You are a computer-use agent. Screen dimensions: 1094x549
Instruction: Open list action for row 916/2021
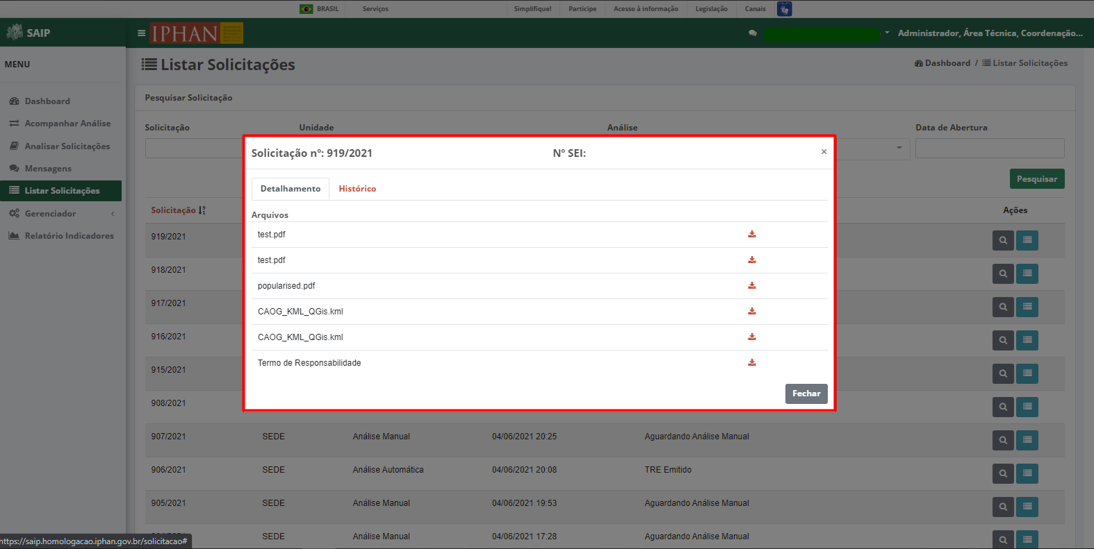[1027, 341]
